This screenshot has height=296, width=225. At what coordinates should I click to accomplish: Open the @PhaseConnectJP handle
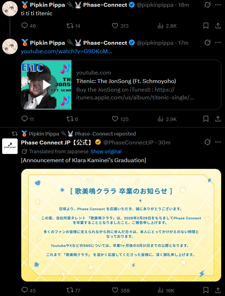point(128,143)
